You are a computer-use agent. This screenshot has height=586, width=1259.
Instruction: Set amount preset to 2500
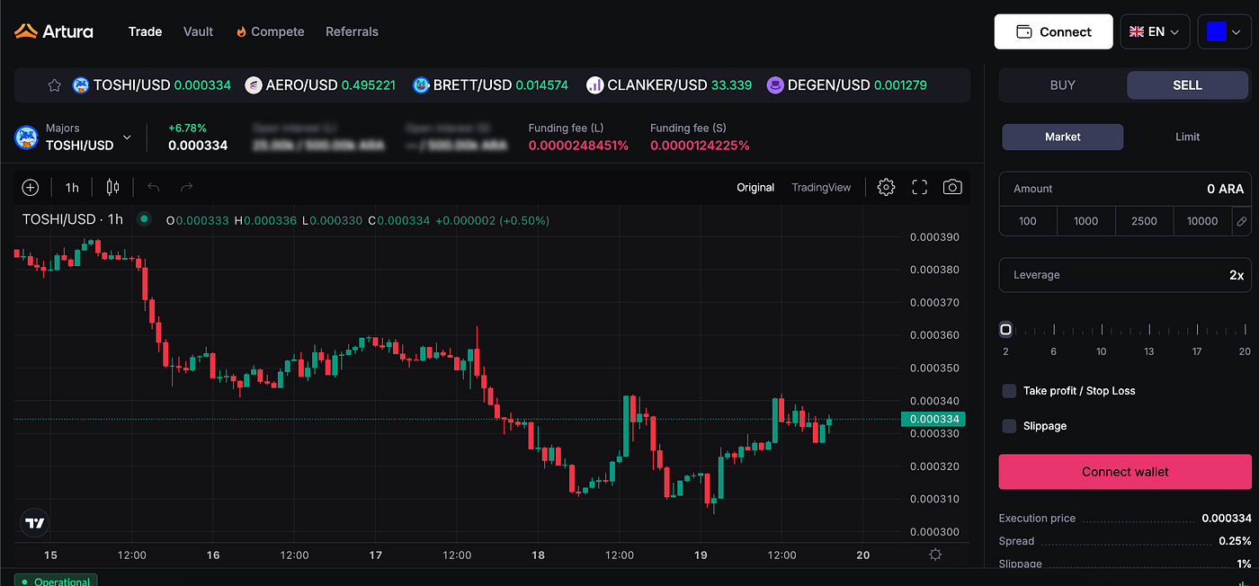1144,221
